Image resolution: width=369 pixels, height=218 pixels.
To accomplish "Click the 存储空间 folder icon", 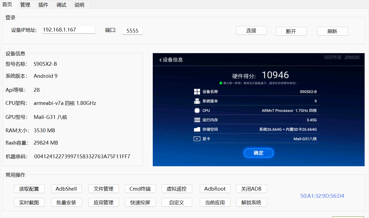I will [x=197, y=129].
